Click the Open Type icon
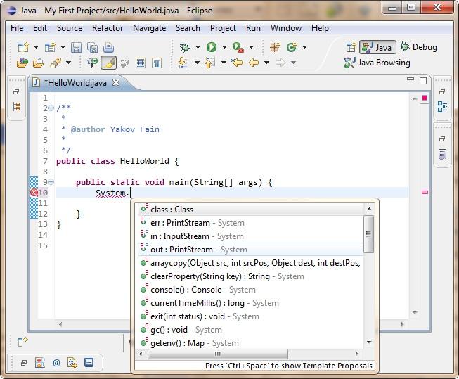This screenshot has height=379, width=459. [22, 63]
